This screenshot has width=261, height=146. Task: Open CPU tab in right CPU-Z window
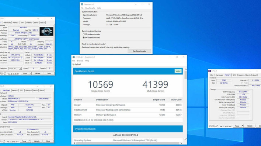point(212,75)
